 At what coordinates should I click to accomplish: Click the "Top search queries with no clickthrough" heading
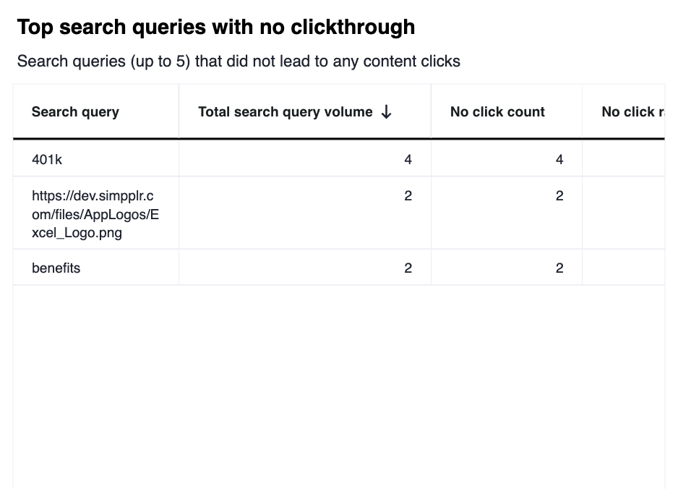(215, 27)
